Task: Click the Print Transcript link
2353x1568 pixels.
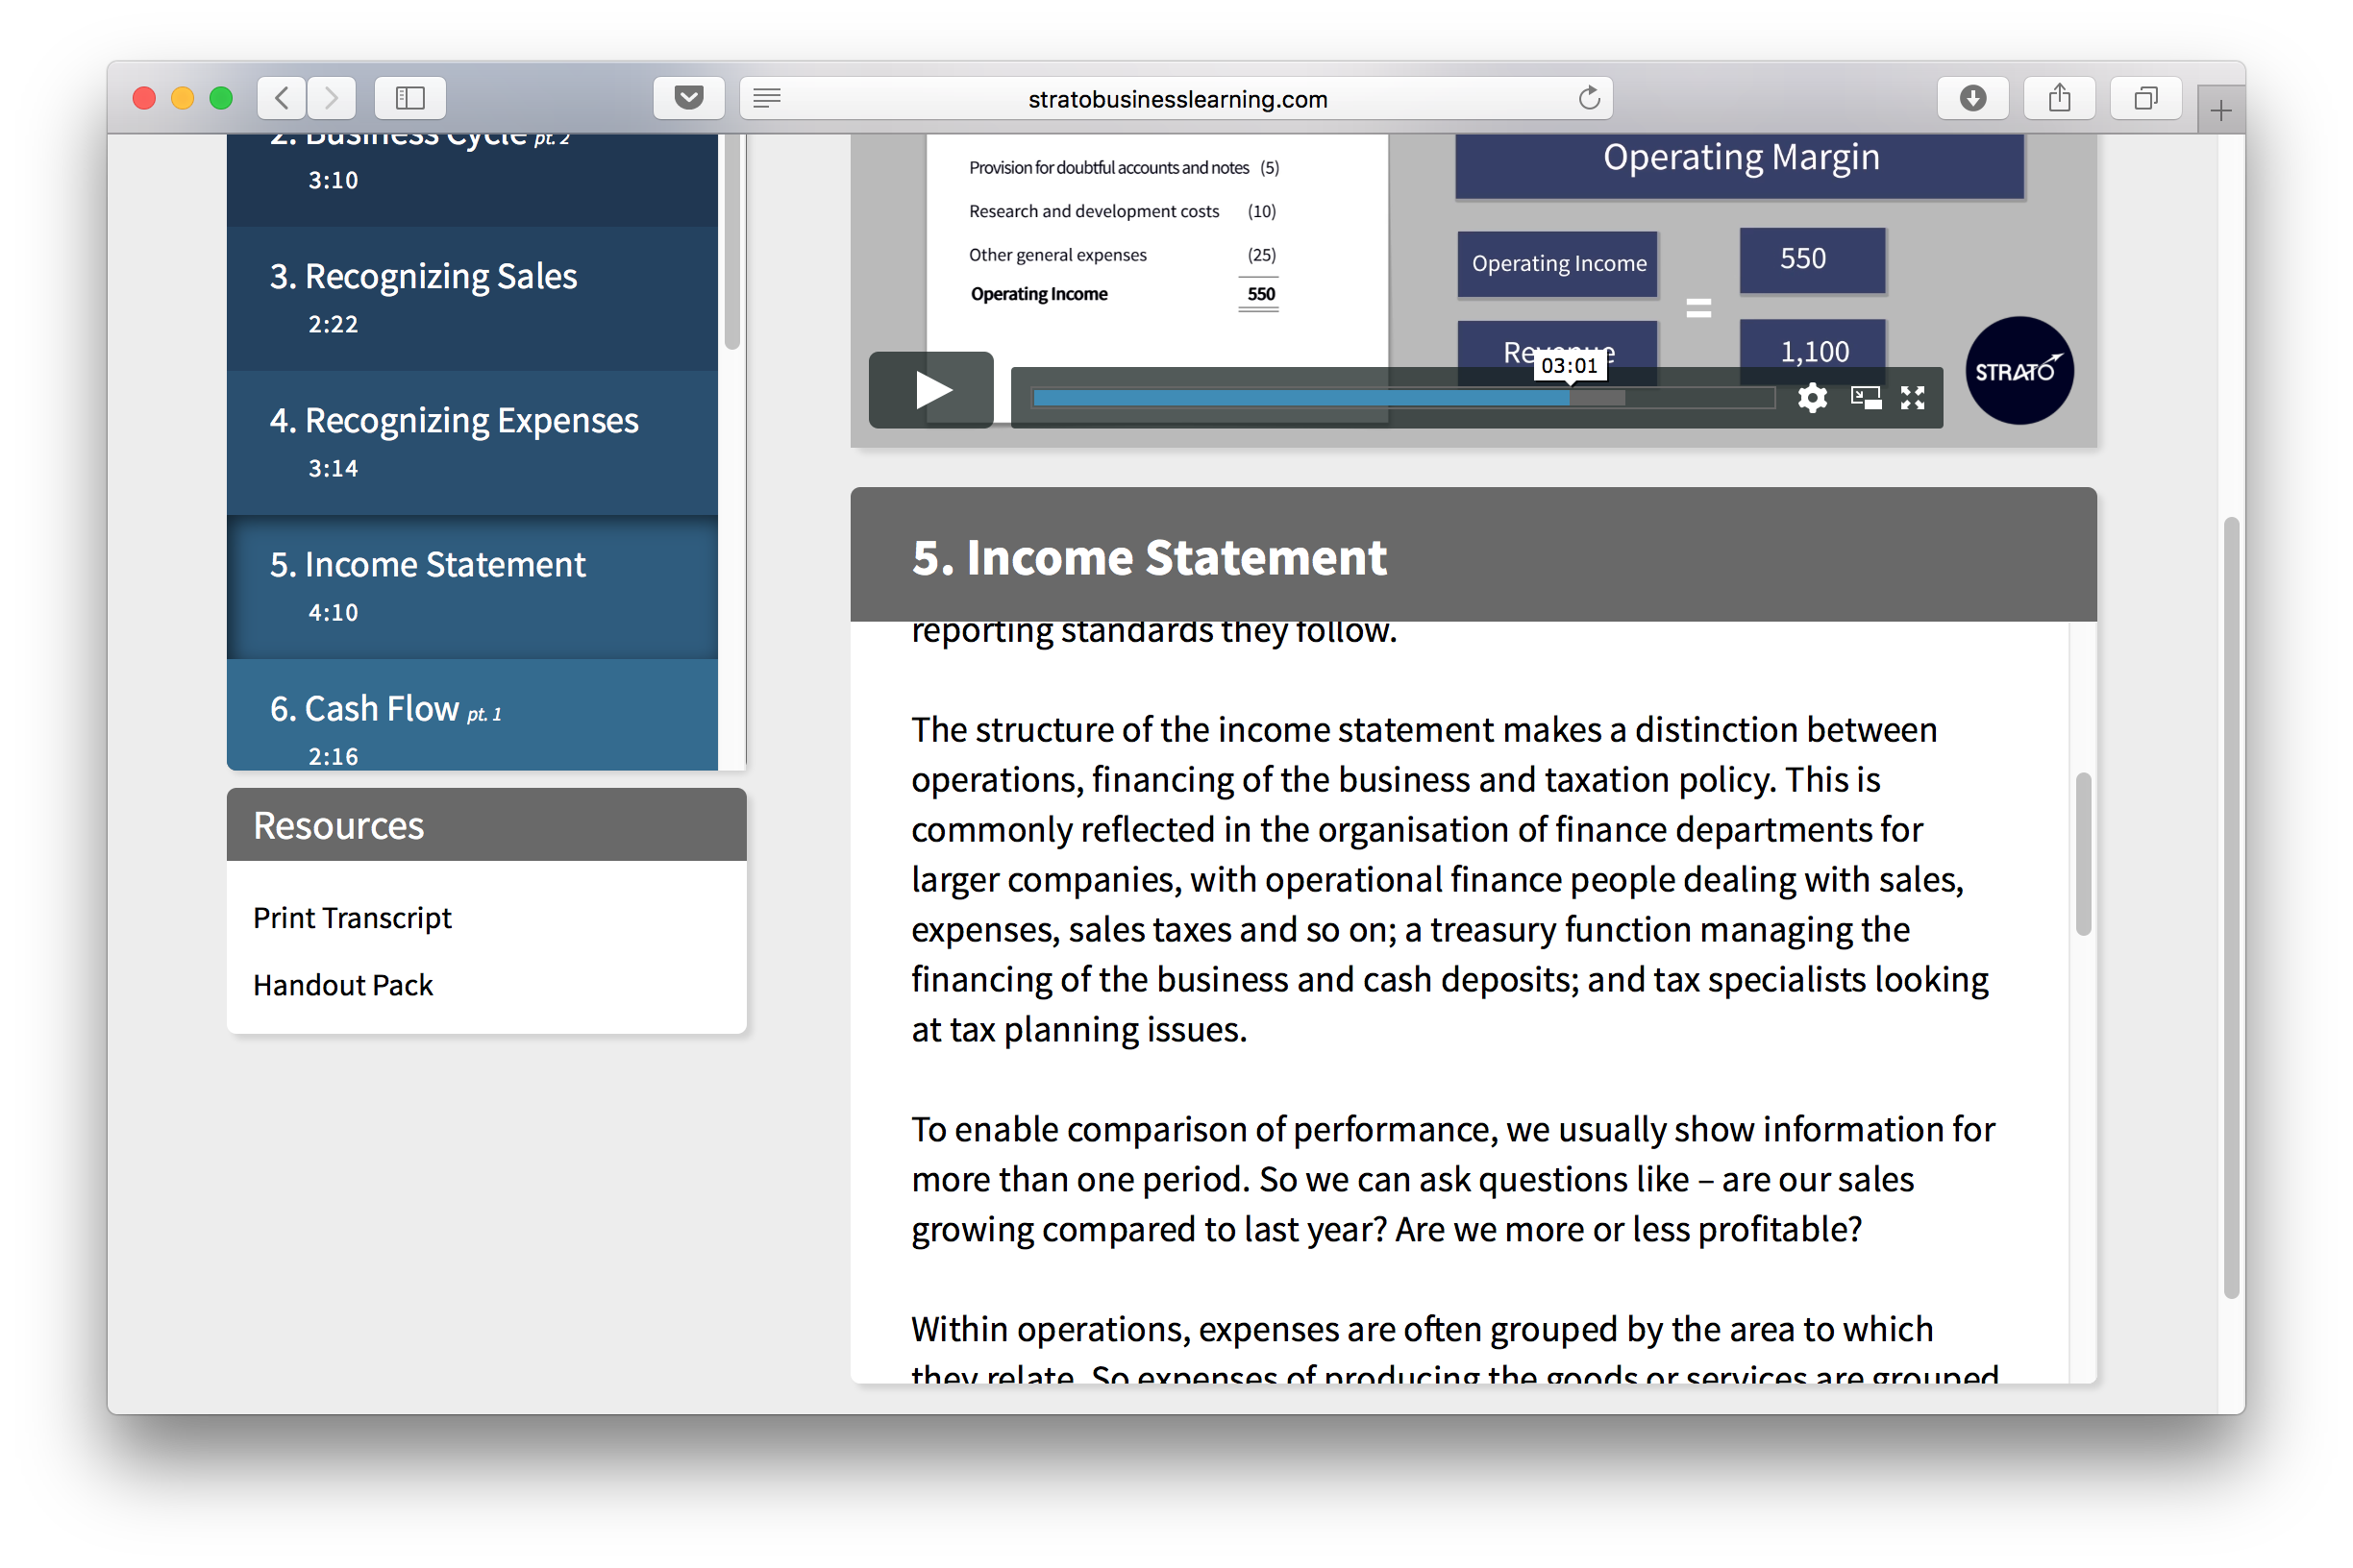Action: pos(352,917)
